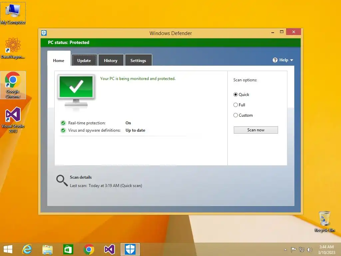Click the 'Windows Defender' window title text
Image resolution: width=341 pixels, height=256 pixels.
[171, 33]
